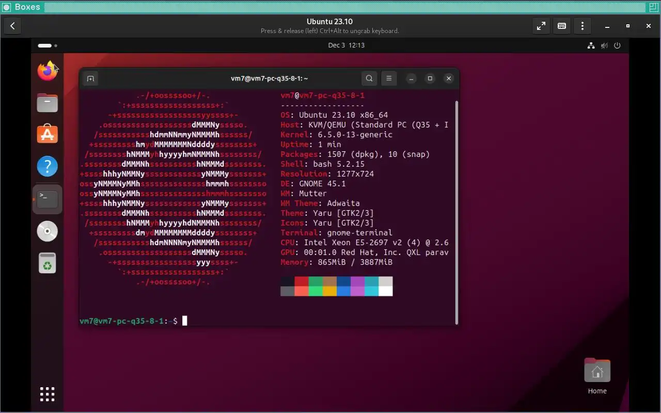Click 'Memory: 865MiB / 3887MiB' line
This screenshot has height=413, width=661.
[x=337, y=262]
